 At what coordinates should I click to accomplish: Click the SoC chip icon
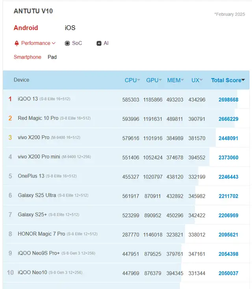click(67, 43)
